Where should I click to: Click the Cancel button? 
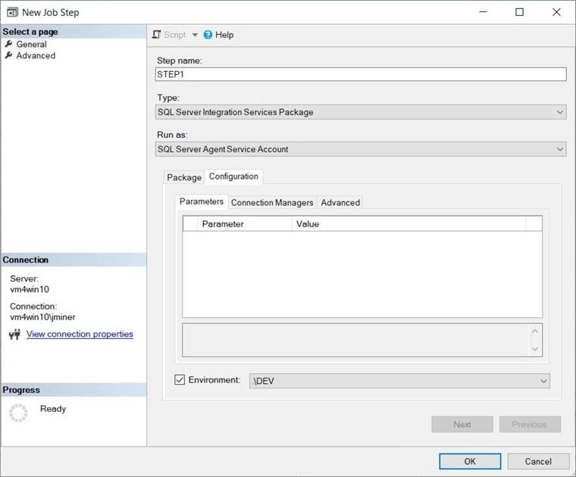538,461
